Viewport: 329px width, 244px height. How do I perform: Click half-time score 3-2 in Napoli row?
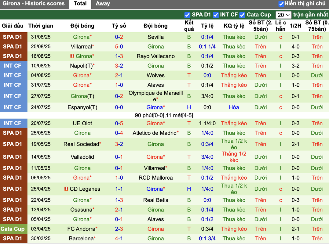[295, 66]
